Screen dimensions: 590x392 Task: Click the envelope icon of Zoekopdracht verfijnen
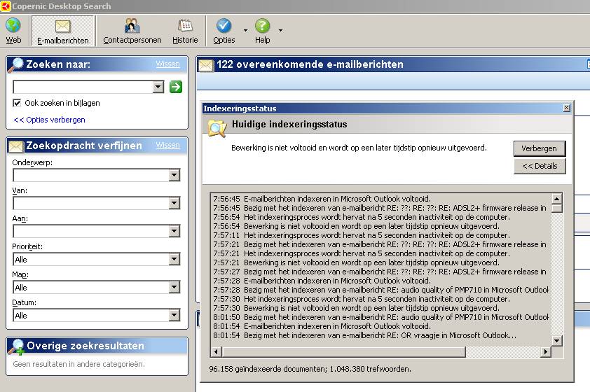point(16,146)
